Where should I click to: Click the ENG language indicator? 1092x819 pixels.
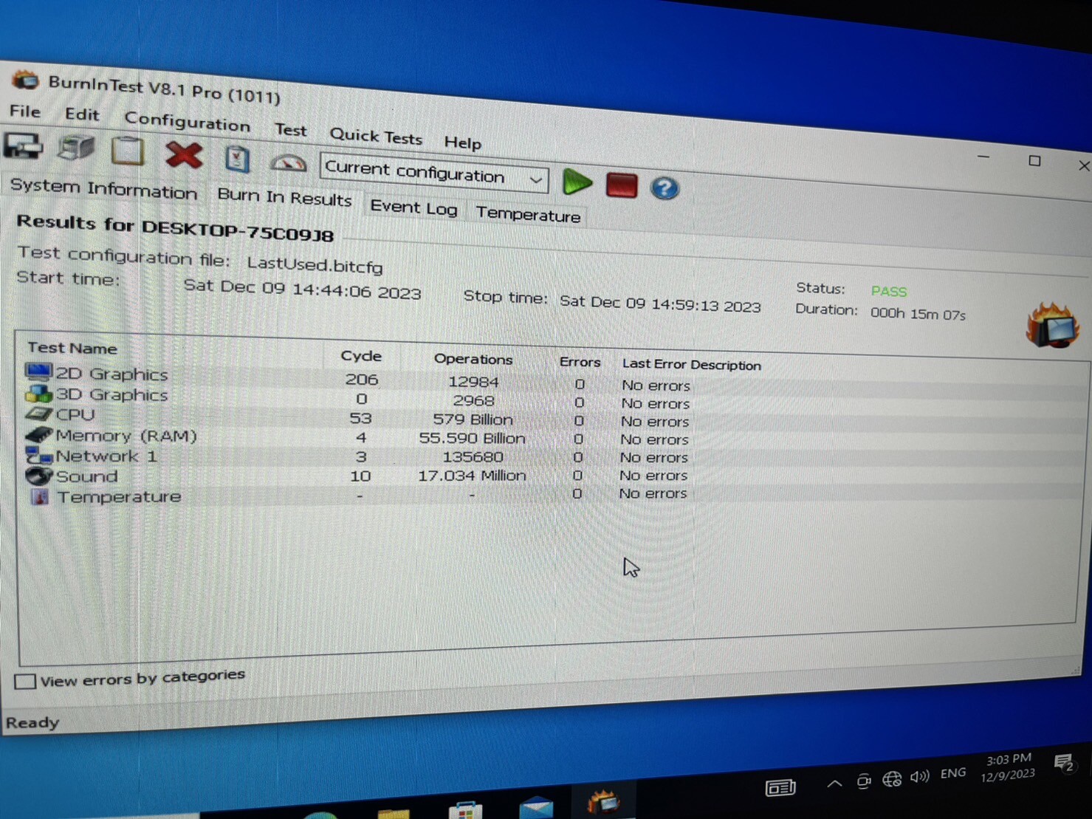[x=953, y=773]
